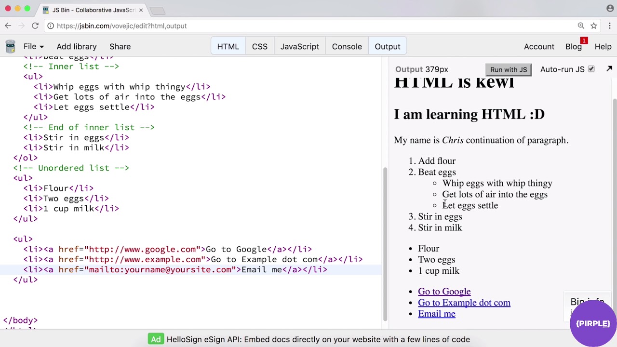
Task: Open the Blog link
Action: pyautogui.click(x=573, y=46)
